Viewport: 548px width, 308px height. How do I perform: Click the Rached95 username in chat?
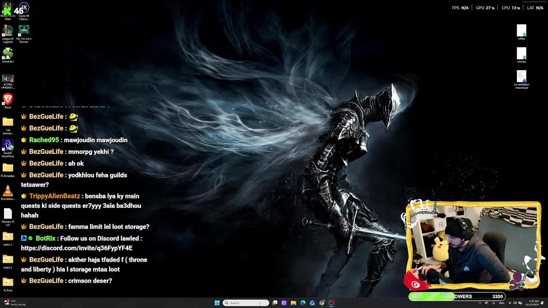pos(44,140)
